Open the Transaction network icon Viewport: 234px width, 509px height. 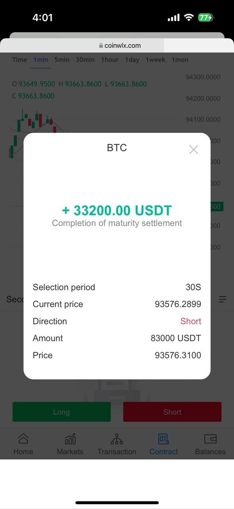[117, 439]
